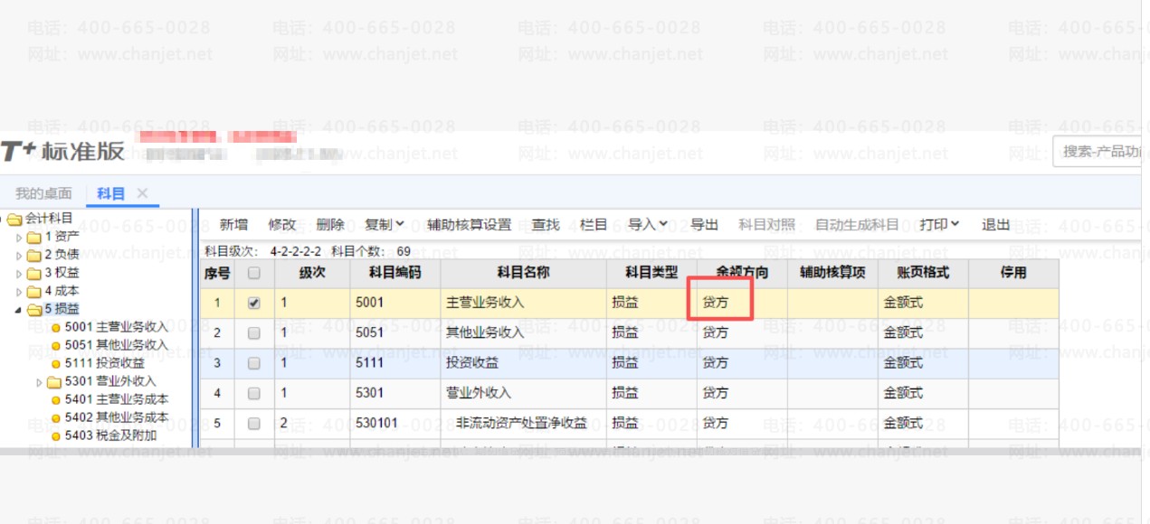Click the yellow dot icon beside 5402 其他业务成本
1150x524 pixels.
56,418
